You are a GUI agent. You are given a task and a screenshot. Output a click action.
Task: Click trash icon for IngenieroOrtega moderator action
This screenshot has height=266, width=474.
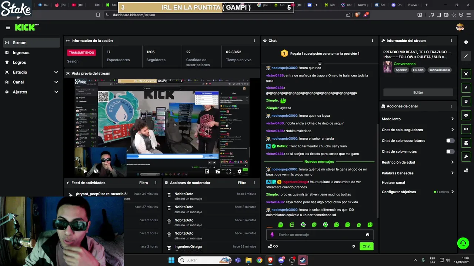[x=169, y=248]
